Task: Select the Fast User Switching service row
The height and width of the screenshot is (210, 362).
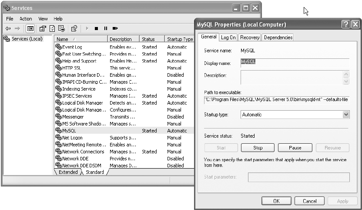Action: point(124,54)
